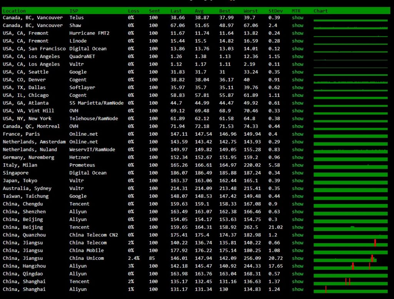394x299 pixels.
Task: Open 'show' link for Vultr Sydney
Action: click(297, 189)
